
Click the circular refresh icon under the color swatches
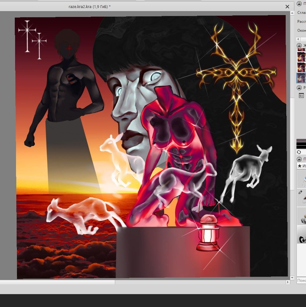coord(299,152)
